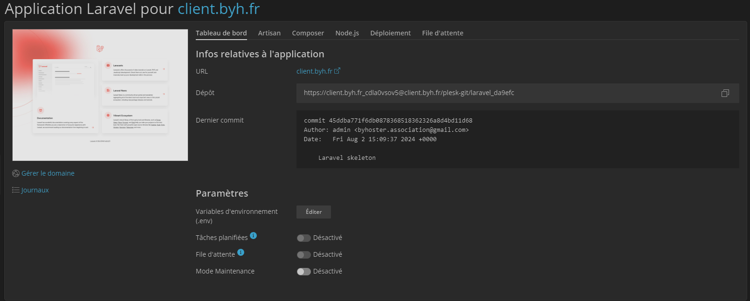
Task: Open the Node.js tab
Action: coord(347,33)
